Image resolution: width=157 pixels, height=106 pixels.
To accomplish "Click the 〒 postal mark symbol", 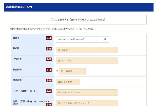I will [x=57, y=71].
